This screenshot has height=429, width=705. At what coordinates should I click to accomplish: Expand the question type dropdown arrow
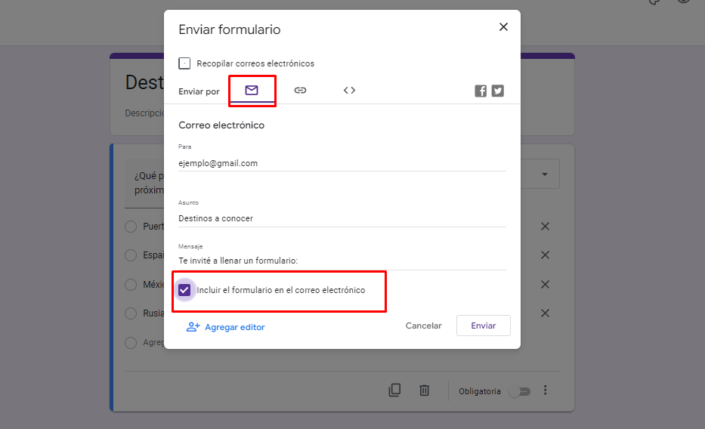point(545,174)
